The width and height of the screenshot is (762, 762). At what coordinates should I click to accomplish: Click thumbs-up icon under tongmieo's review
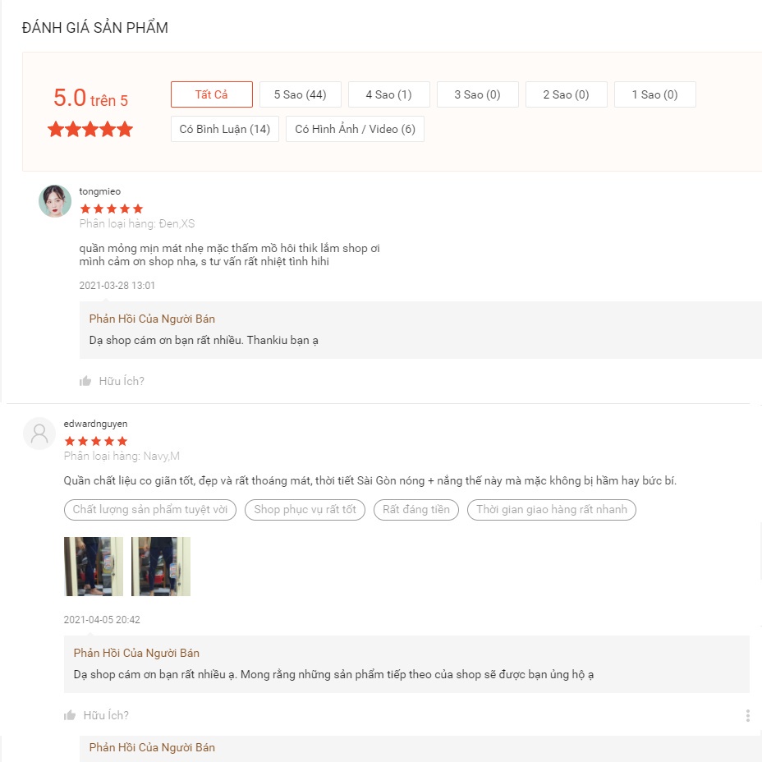[x=85, y=381]
